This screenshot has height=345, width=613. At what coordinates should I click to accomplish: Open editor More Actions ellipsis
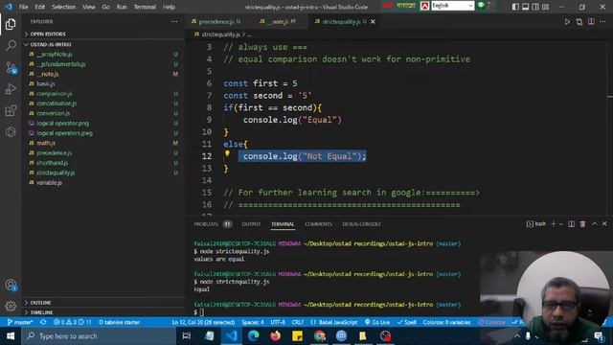click(602, 22)
